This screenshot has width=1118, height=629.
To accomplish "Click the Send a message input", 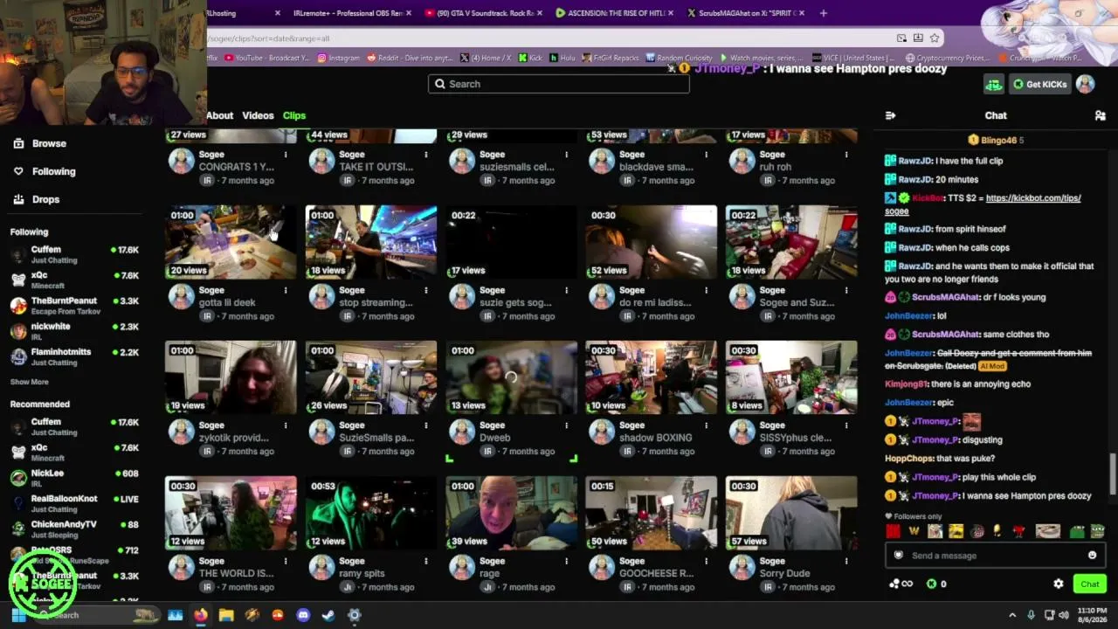I will [x=993, y=556].
